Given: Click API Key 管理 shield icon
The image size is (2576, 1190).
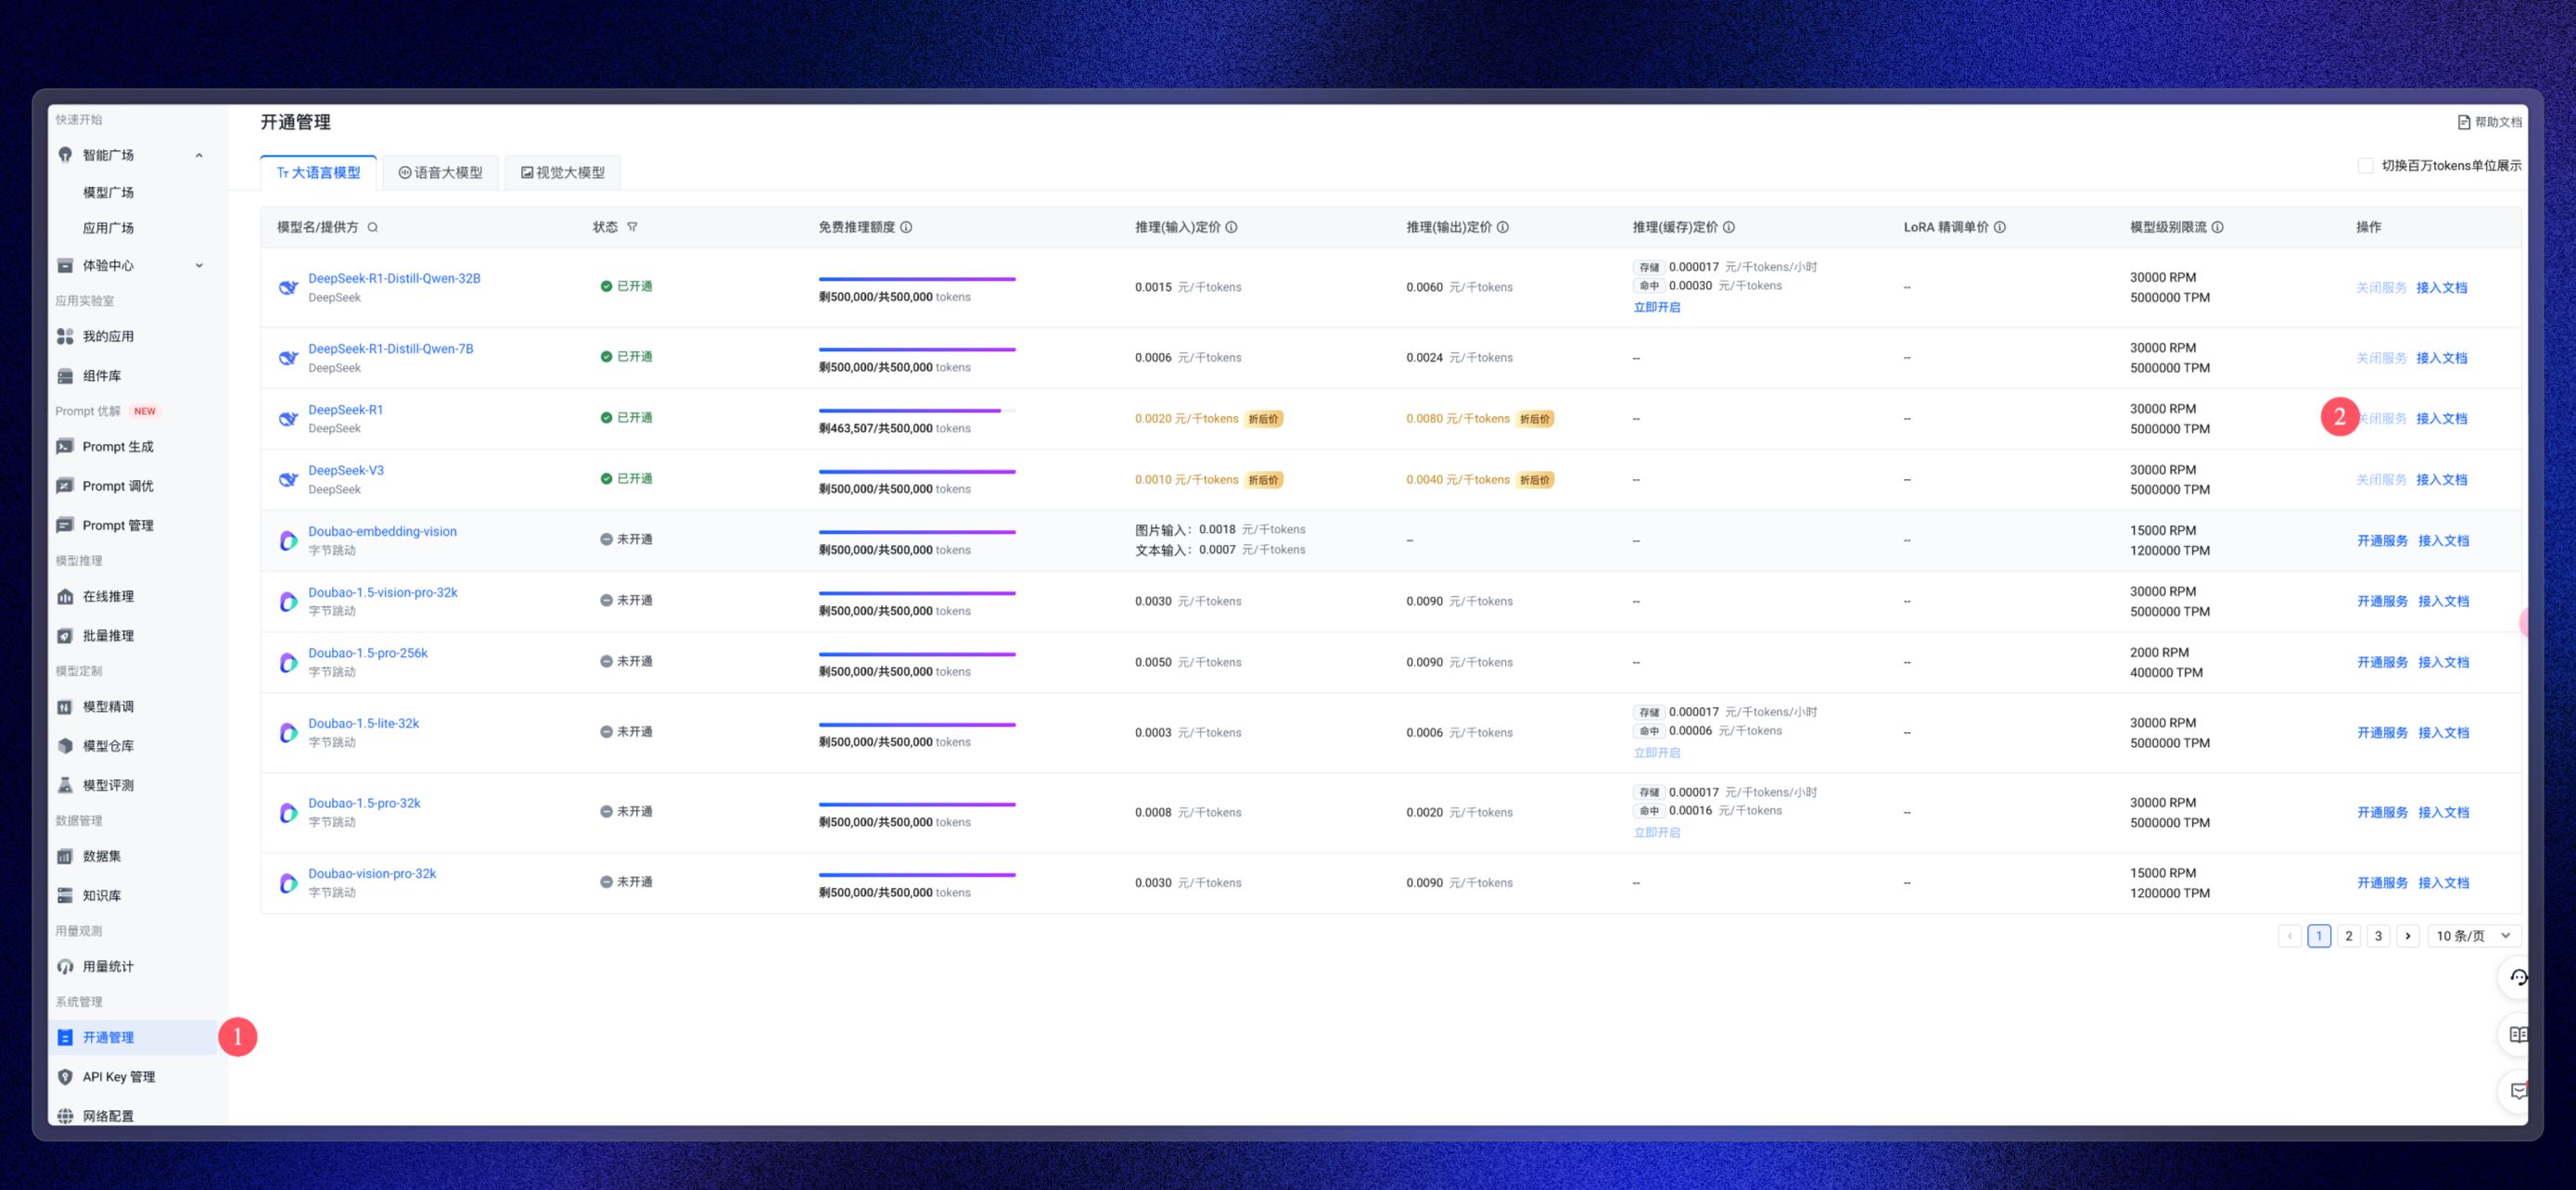Looking at the screenshot, I should [65, 1077].
